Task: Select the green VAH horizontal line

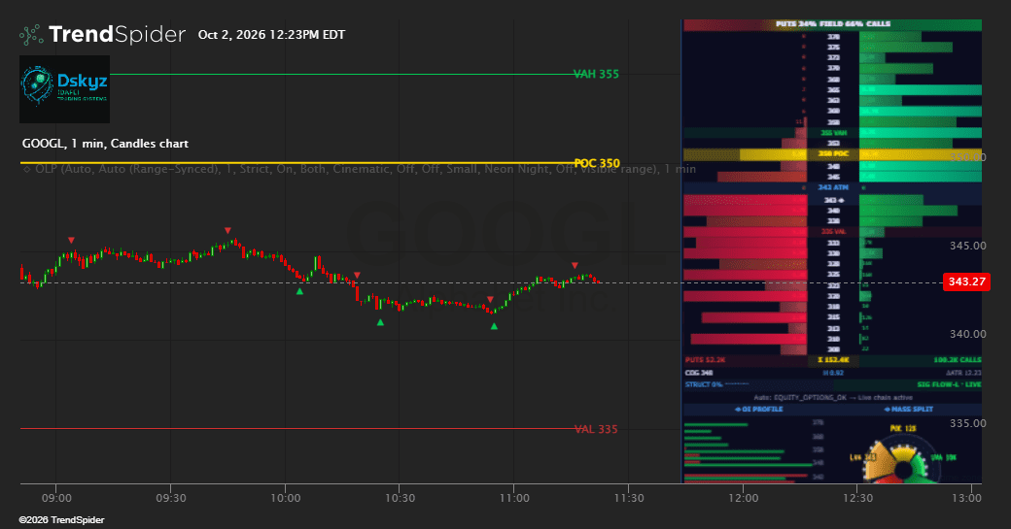Action: pos(342,74)
